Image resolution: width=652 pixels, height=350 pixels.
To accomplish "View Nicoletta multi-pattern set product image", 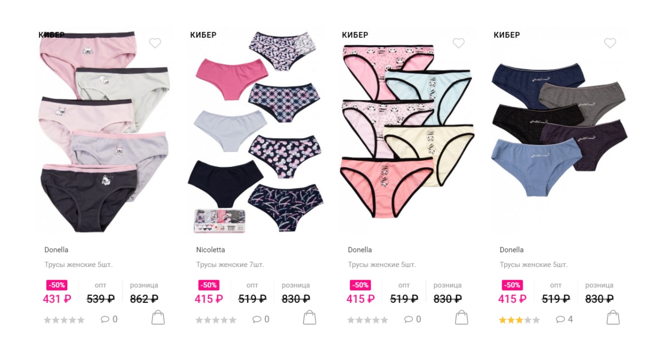I will pos(257,132).
